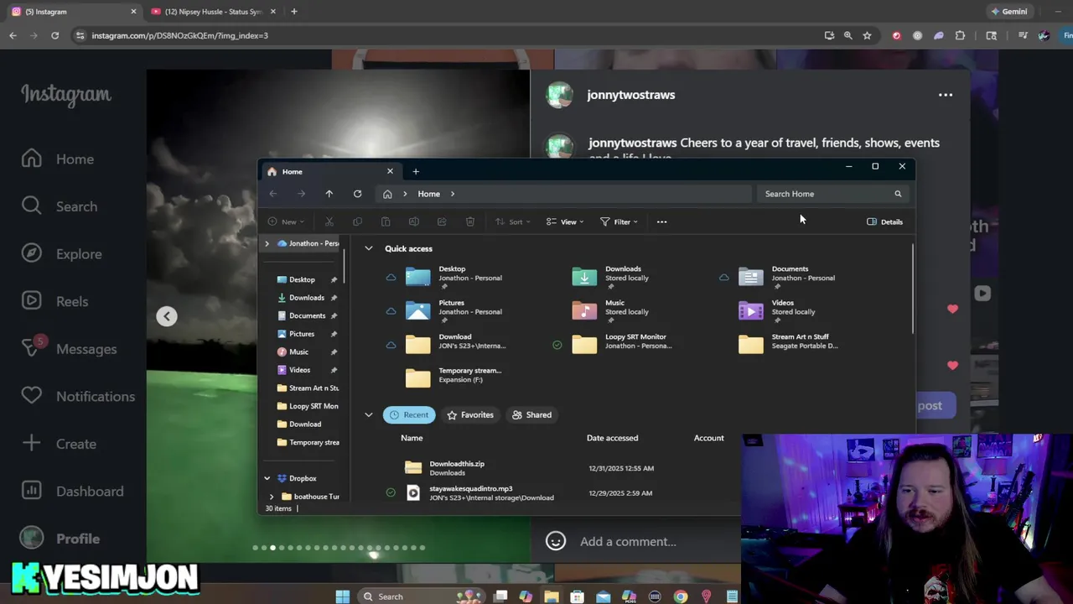Image resolution: width=1073 pixels, height=604 pixels.
Task: Collapse the Dropbox tree node
Action: tap(267, 478)
